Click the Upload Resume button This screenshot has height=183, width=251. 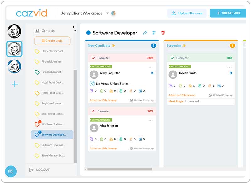[187, 13]
